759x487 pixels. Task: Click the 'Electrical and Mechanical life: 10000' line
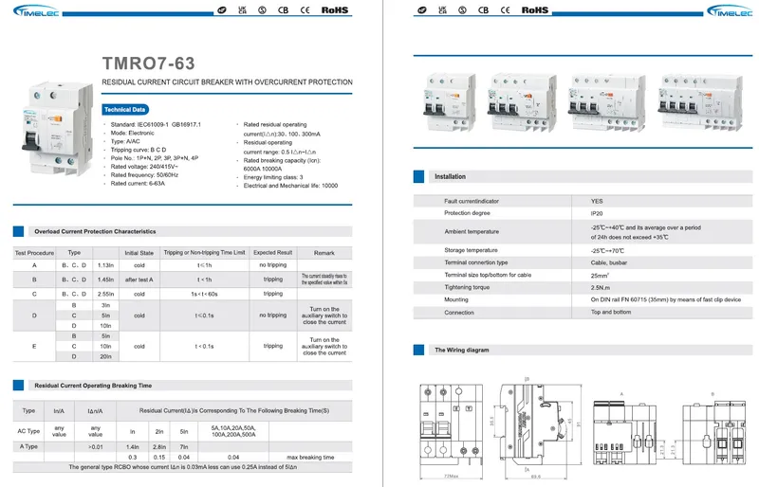coord(290,186)
